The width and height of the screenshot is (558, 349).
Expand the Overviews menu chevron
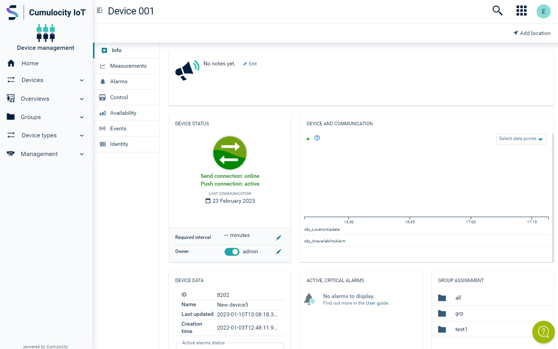click(x=82, y=99)
